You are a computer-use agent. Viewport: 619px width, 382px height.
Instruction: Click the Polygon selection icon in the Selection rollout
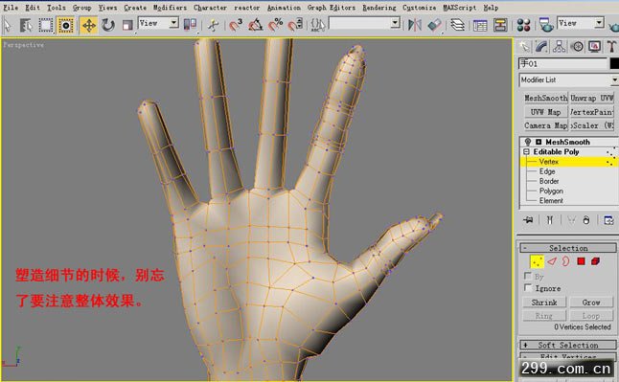(x=581, y=261)
